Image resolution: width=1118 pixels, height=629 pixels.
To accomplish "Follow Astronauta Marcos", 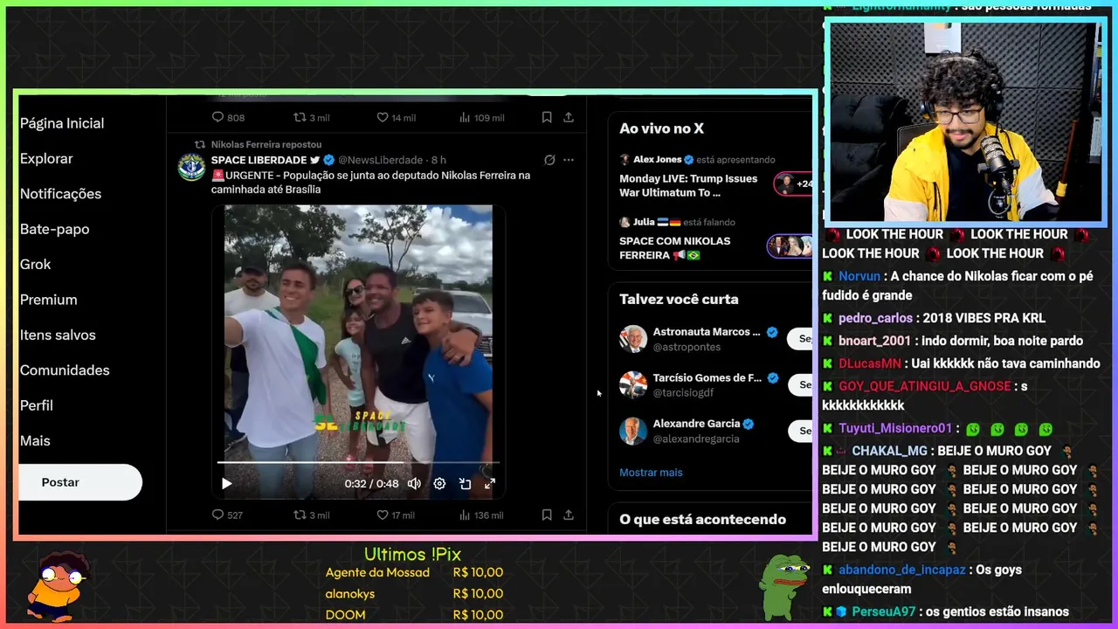I will coord(800,339).
